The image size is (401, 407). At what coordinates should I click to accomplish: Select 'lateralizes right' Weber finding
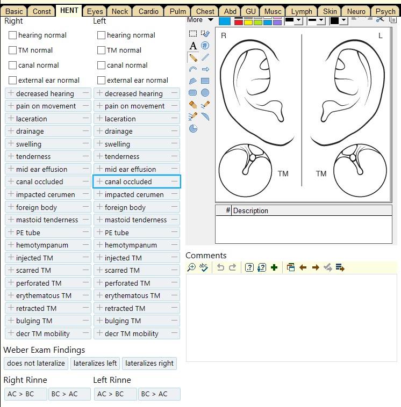[149, 364]
